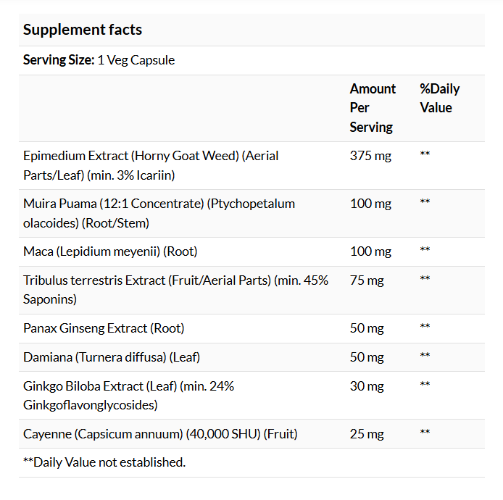Select the Cayenne (Capsicum annuum) row
Image resolution: width=503 pixels, height=500 pixels.
tap(251, 434)
